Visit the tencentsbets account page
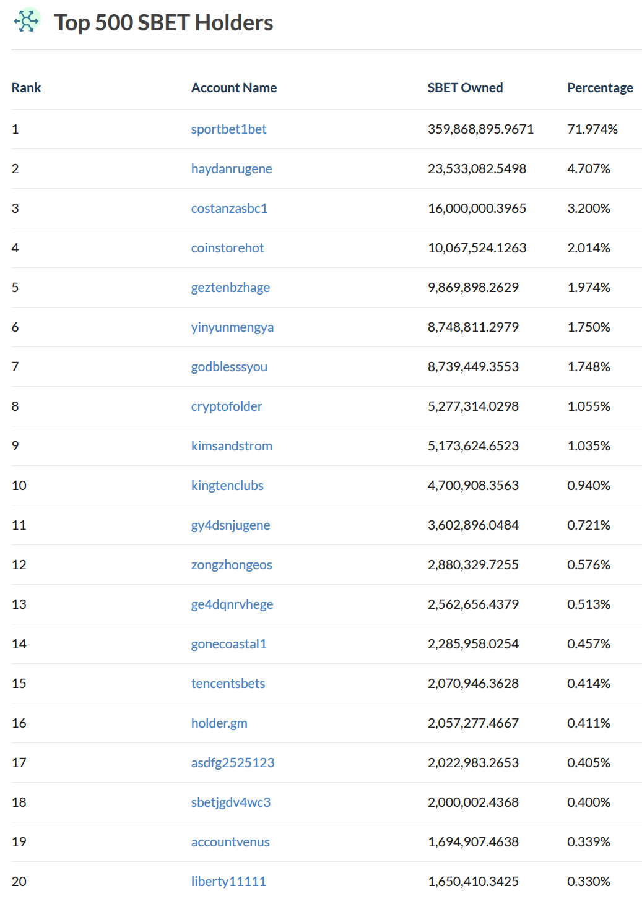 tap(228, 684)
